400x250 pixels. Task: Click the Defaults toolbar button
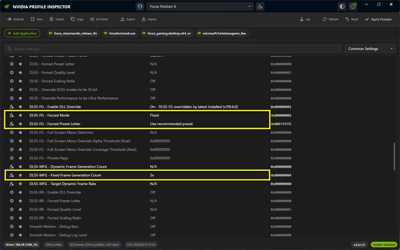(16, 19)
